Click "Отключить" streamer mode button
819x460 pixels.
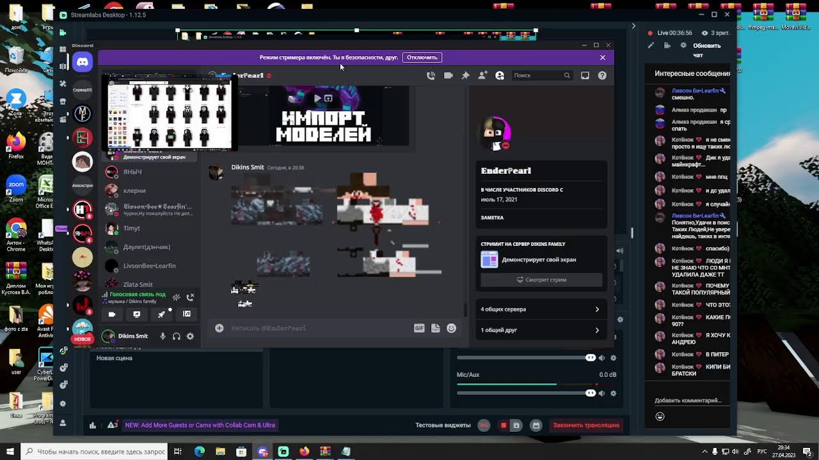pos(422,57)
